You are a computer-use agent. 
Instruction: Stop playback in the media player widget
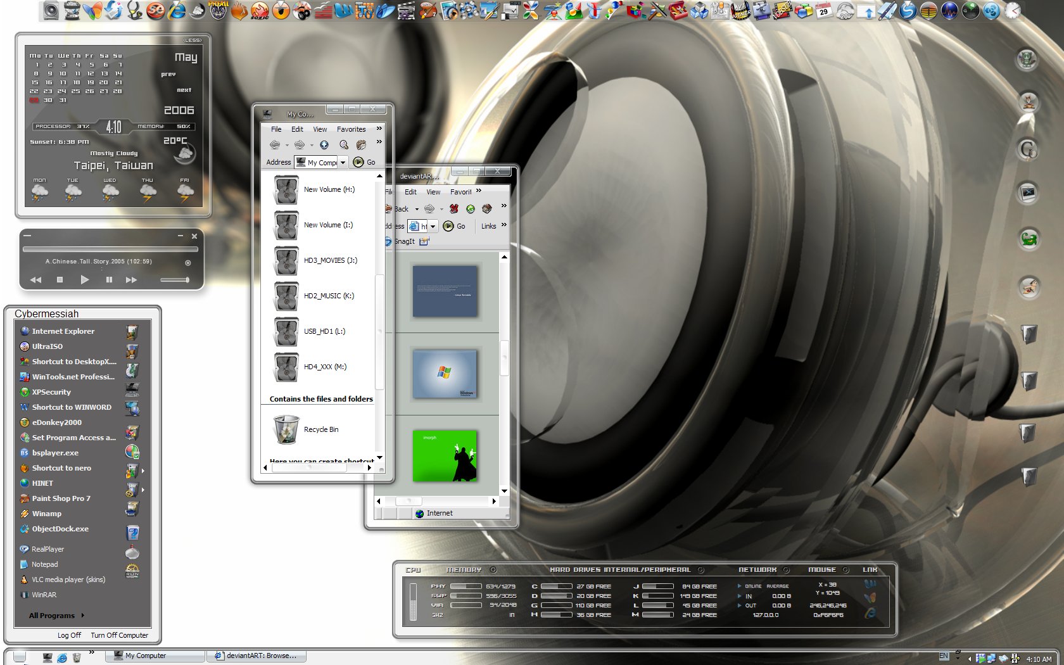tap(60, 279)
